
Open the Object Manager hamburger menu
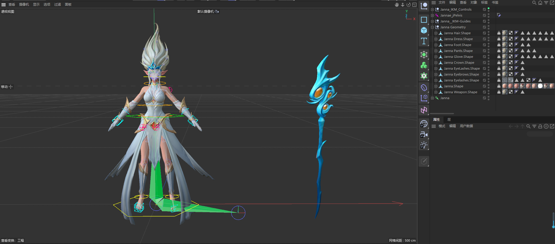434,2
